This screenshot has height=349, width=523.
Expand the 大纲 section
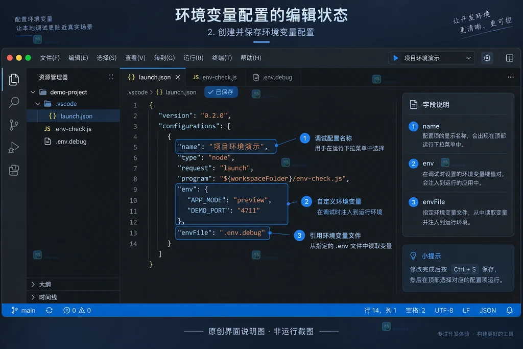(73, 284)
